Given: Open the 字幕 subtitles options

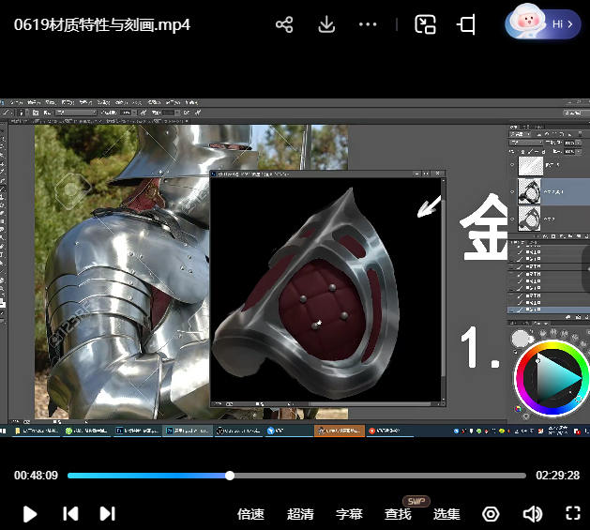Looking at the screenshot, I should tap(349, 514).
